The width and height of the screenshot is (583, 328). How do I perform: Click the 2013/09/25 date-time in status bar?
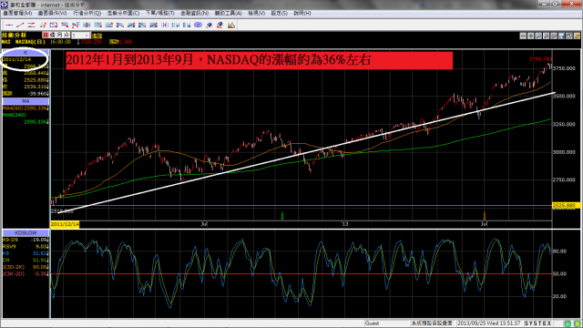pyautogui.click(x=489, y=323)
